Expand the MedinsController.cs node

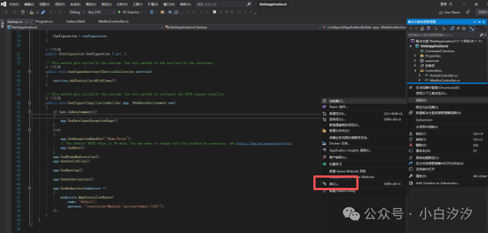click(419, 80)
